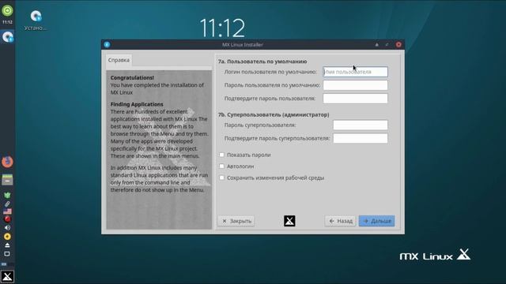Proceed with the Дальше button
506x284 pixels.
coord(376,221)
